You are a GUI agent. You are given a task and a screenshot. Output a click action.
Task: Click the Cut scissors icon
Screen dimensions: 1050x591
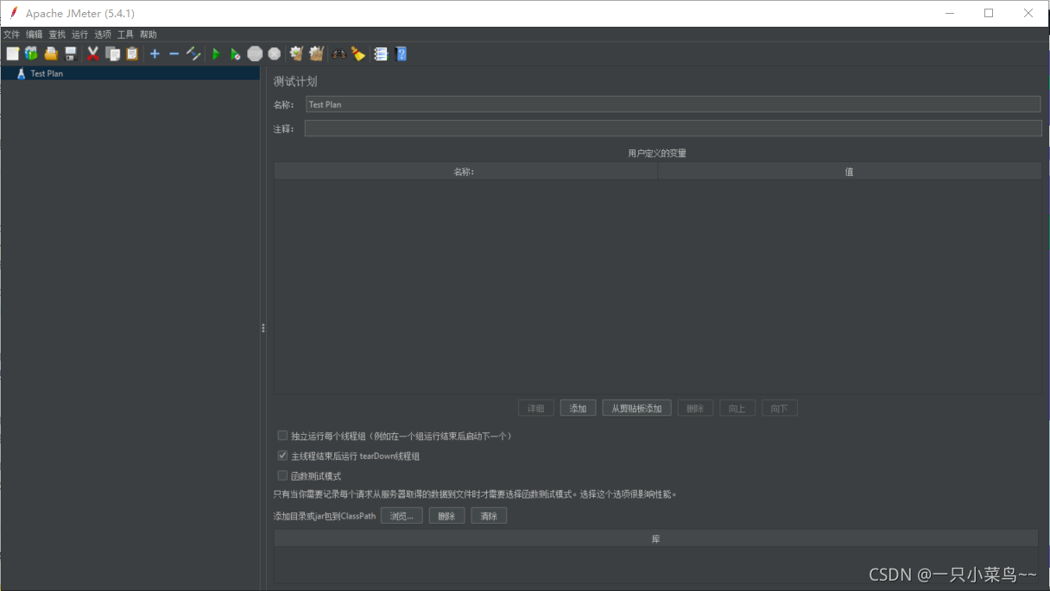pyautogui.click(x=93, y=53)
